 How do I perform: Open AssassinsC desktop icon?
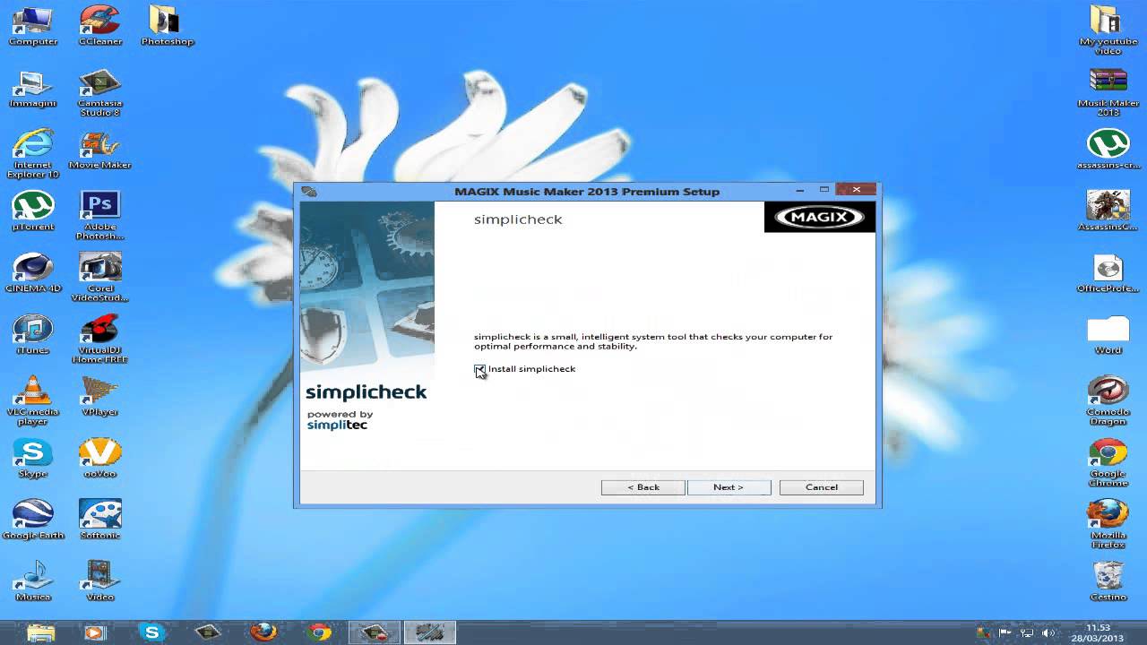[1108, 211]
